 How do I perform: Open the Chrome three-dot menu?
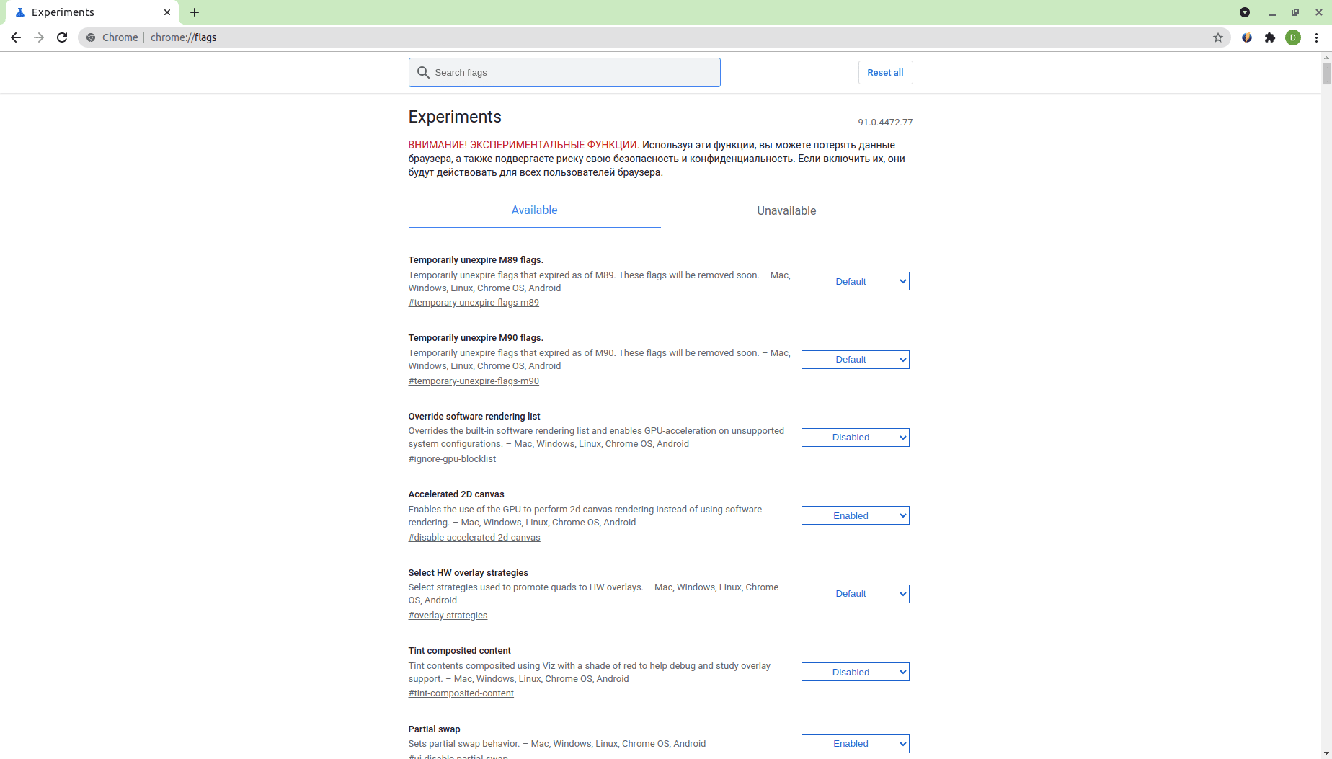1316,37
